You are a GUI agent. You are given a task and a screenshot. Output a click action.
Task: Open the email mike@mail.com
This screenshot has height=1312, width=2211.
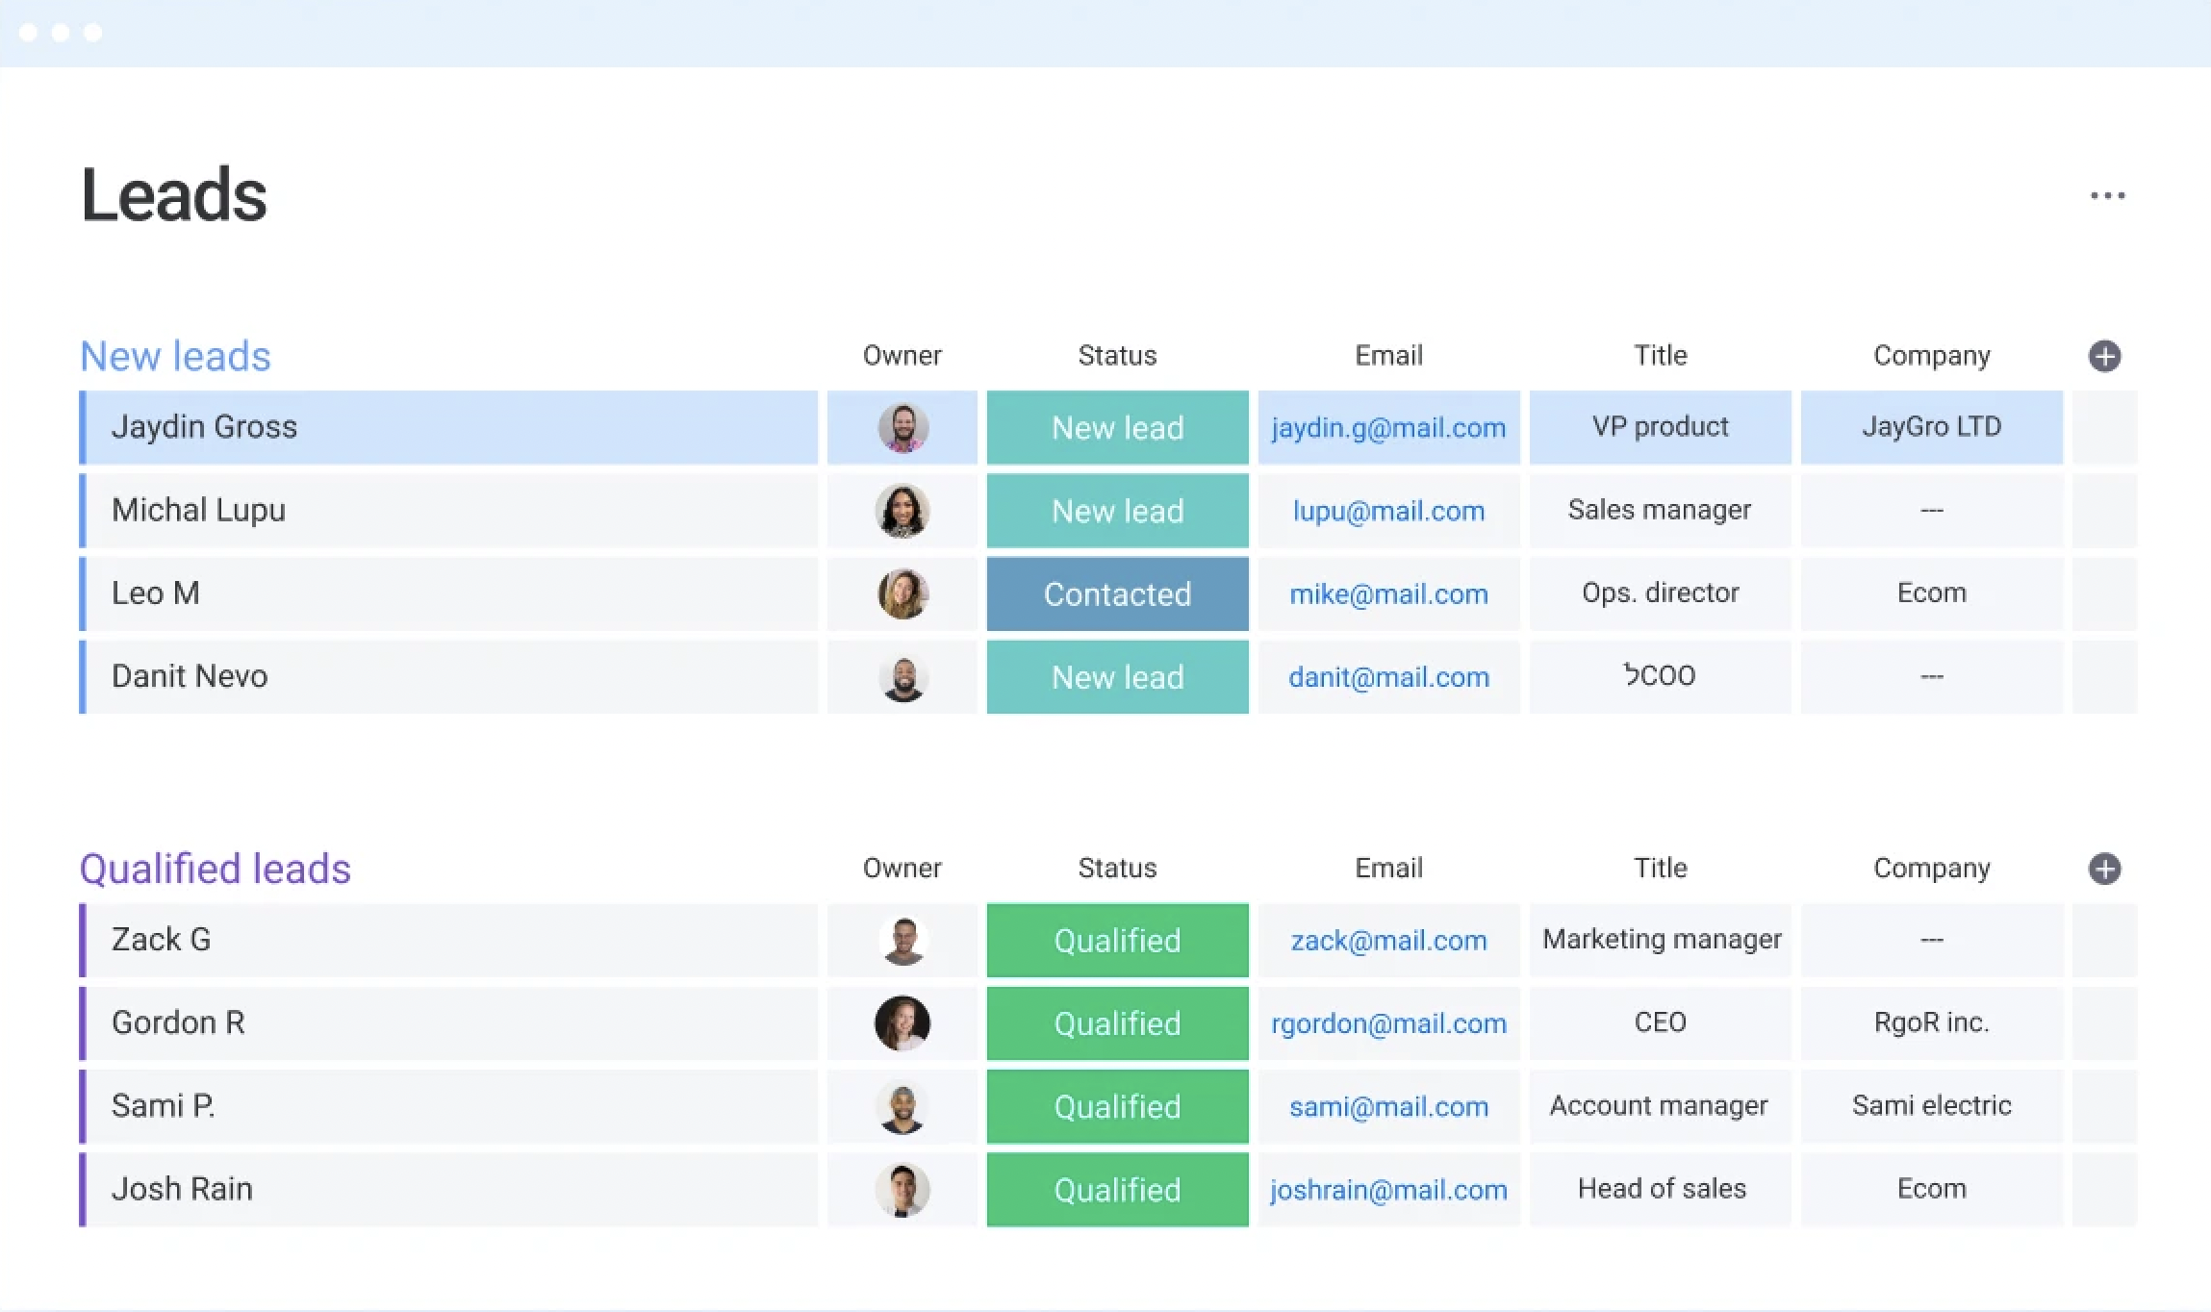[1388, 593]
